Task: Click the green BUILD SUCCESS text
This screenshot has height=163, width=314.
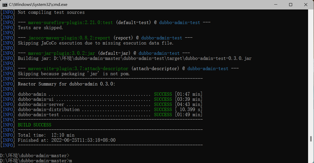Action: pyautogui.click(x=34, y=125)
